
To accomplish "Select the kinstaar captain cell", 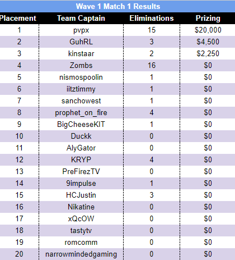I will (x=81, y=53).
